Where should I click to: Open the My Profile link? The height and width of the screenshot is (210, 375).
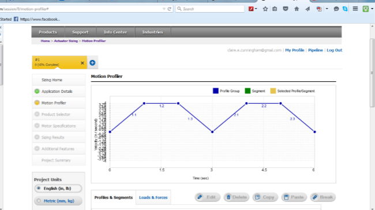coord(294,50)
